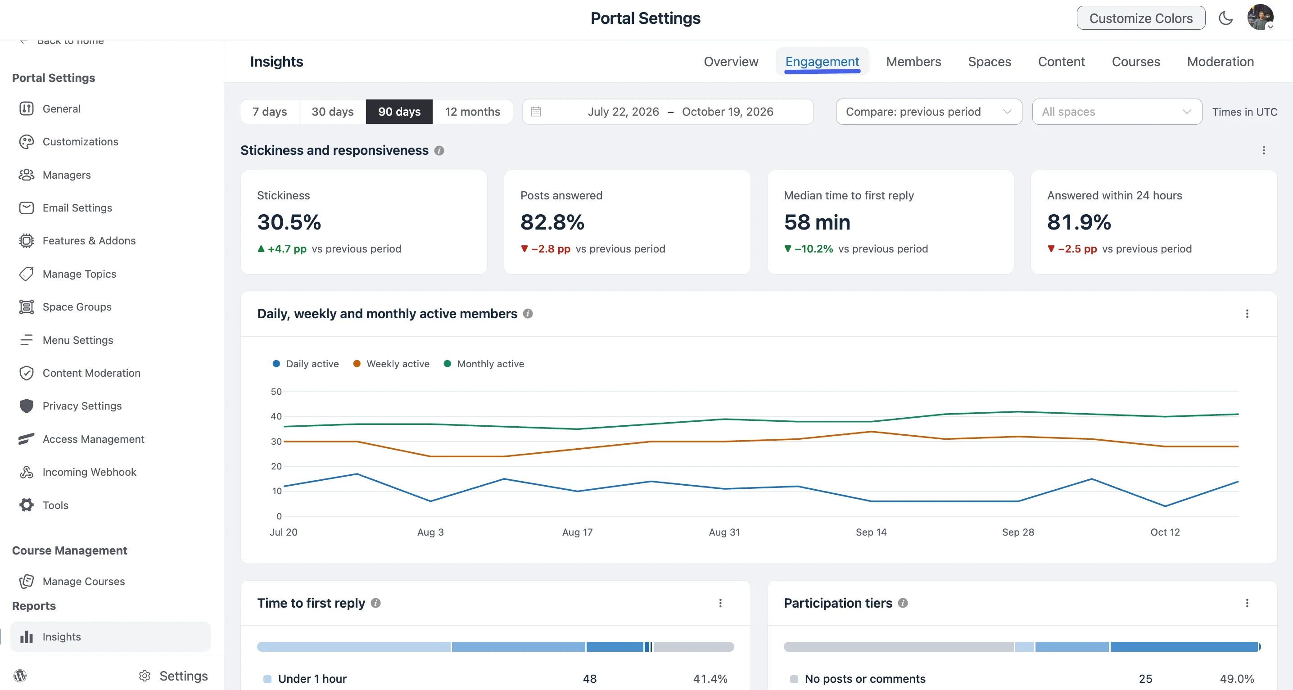This screenshot has width=1293, height=690.
Task: Toggle Weekly active legend series
Action: [x=391, y=364]
